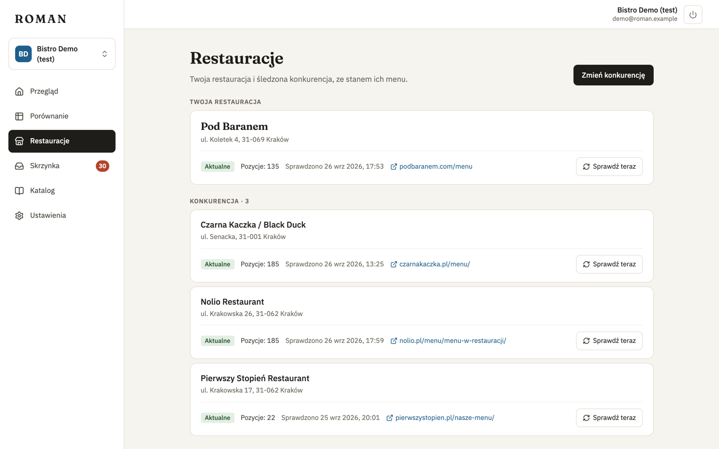Open the czarnakaczka.pl/menu/ link
The width and height of the screenshot is (719, 449).
tap(435, 264)
